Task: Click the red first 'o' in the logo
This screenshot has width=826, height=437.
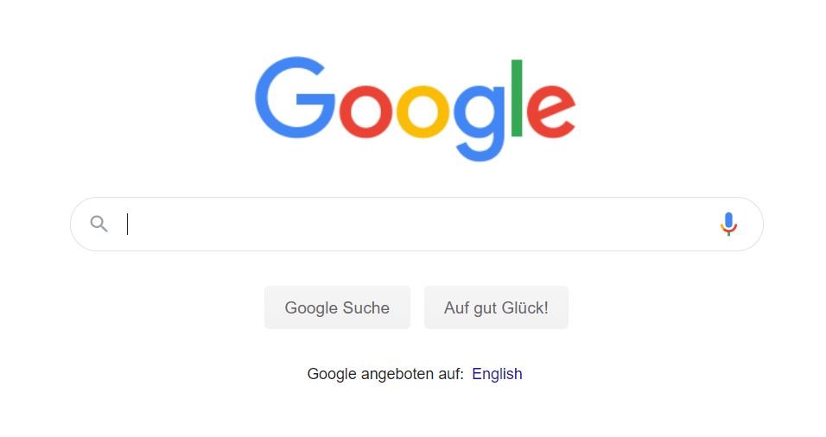Action: click(365, 111)
